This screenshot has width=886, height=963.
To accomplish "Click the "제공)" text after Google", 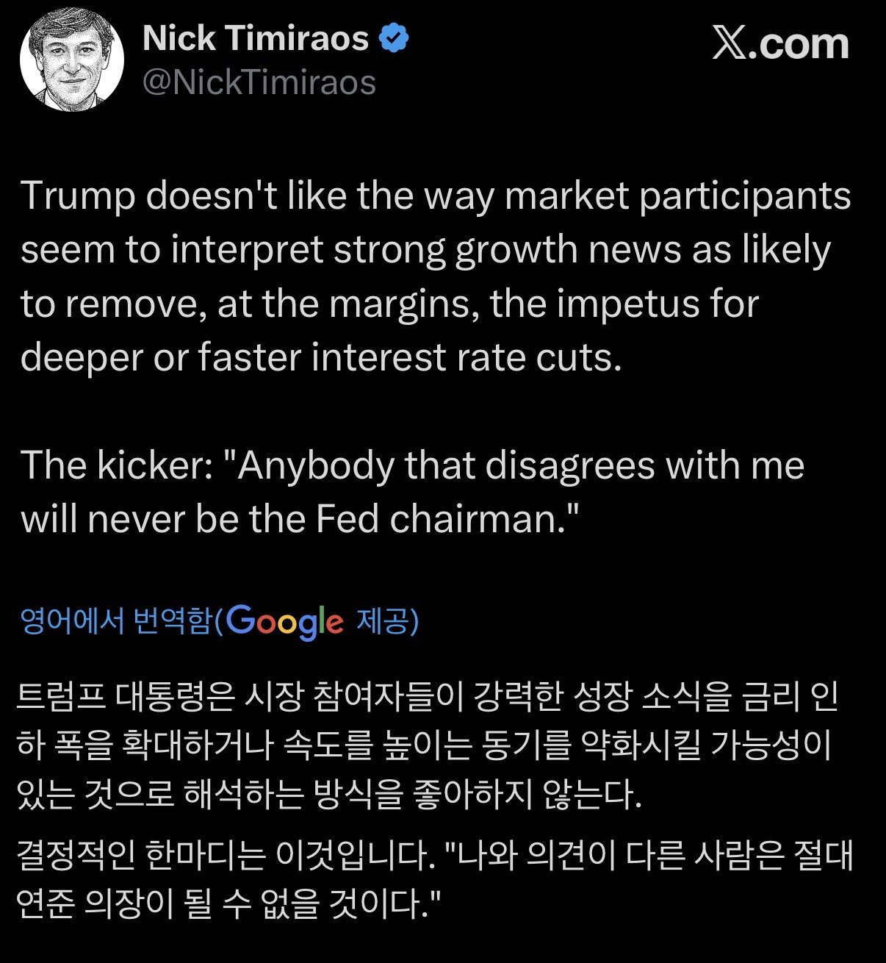I will click(x=387, y=622).
